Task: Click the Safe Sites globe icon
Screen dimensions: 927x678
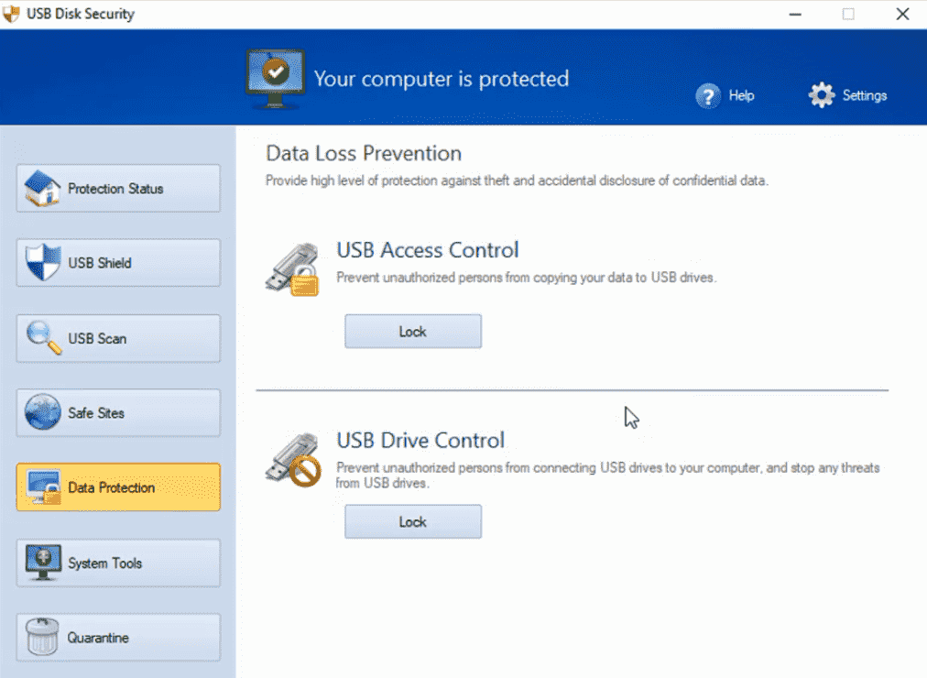Action: click(42, 412)
